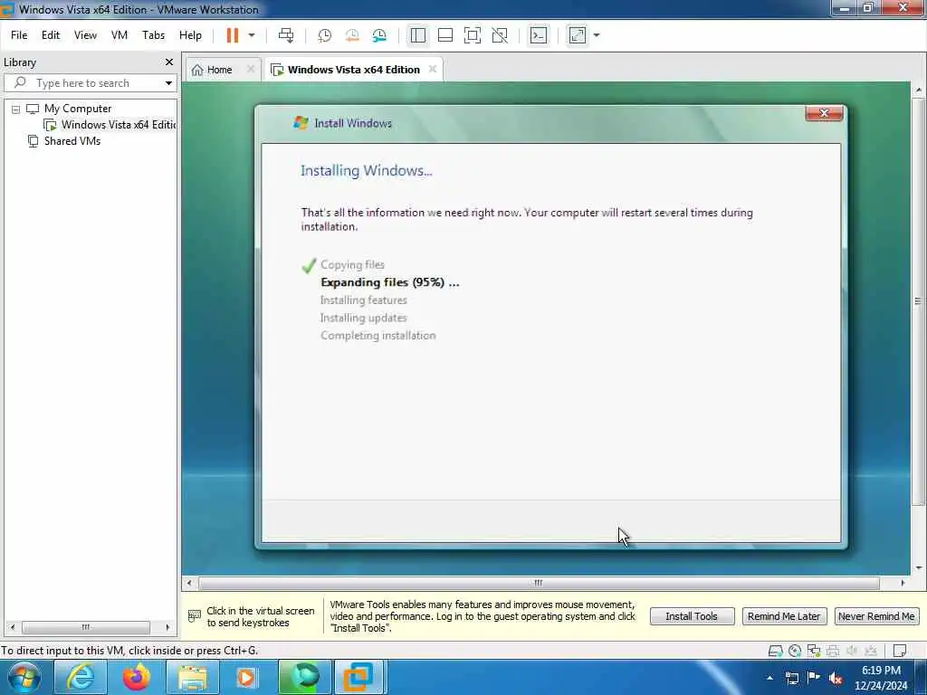The width and height of the screenshot is (927, 695).
Task: Show hidden system tray icons
Action: point(769,678)
